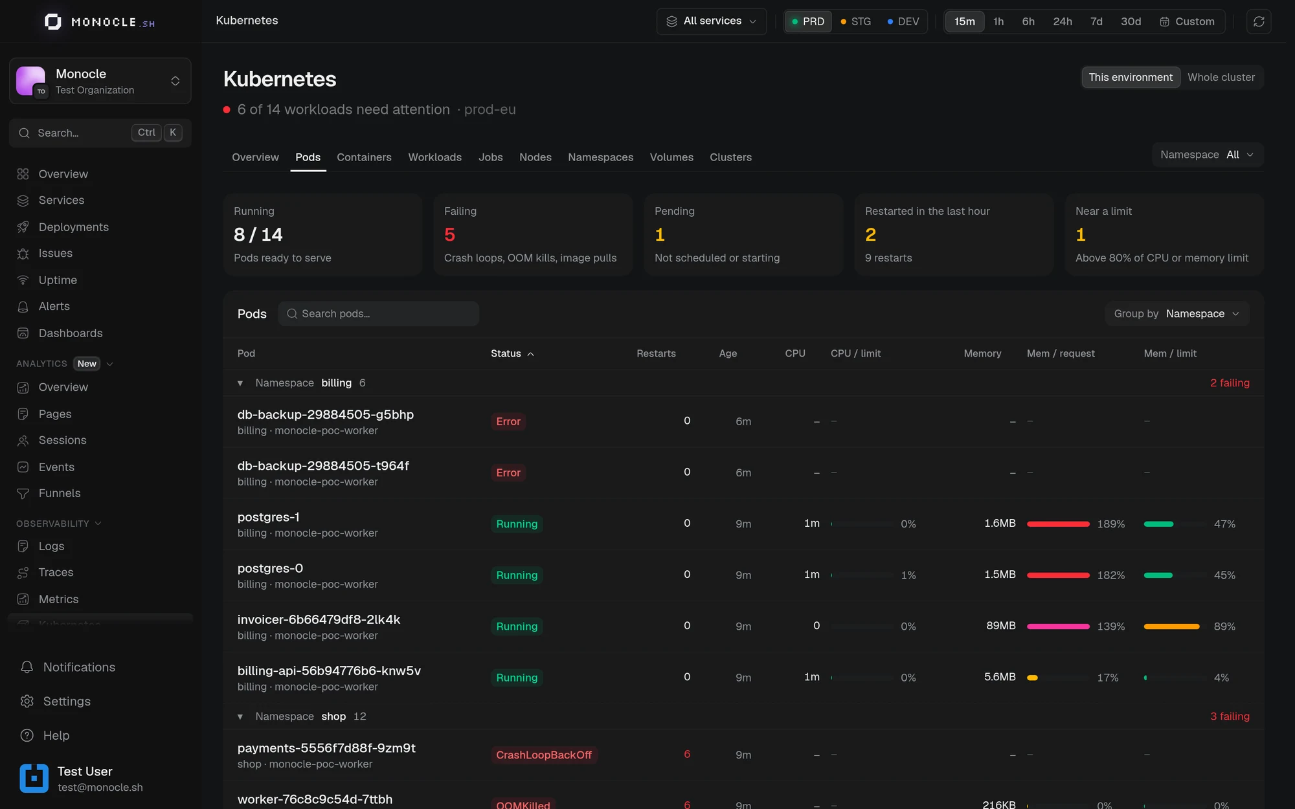Open Help question mark item

click(100, 736)
